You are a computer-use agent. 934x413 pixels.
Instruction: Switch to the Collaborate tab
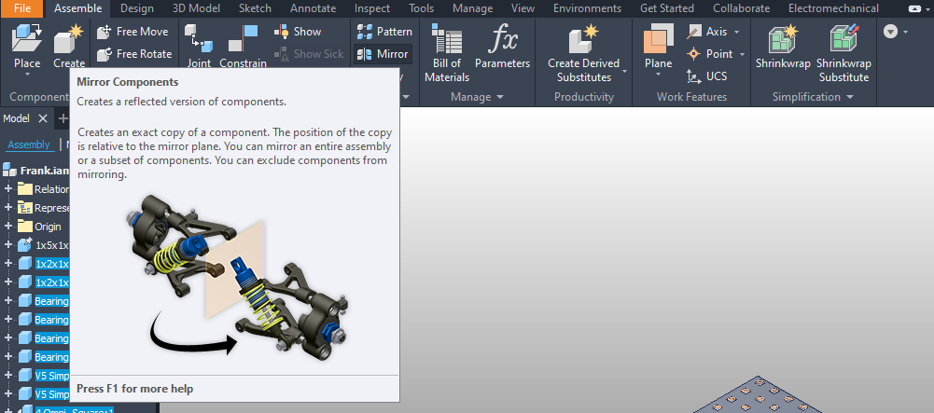(742, 8)
